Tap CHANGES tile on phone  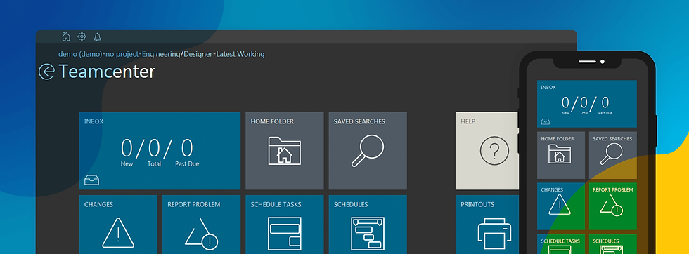click(x=561, y=206)
